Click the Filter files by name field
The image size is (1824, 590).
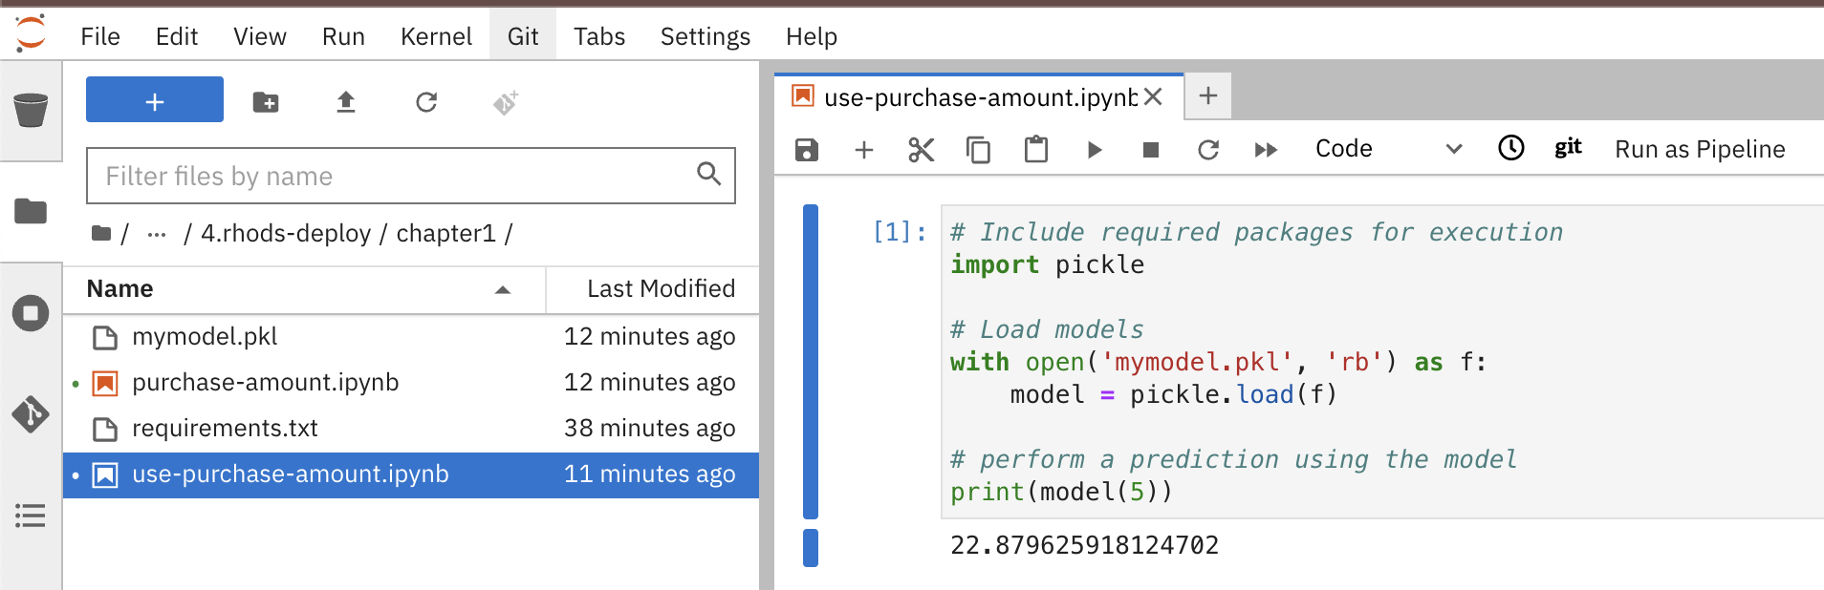click(x=411, y=176)
